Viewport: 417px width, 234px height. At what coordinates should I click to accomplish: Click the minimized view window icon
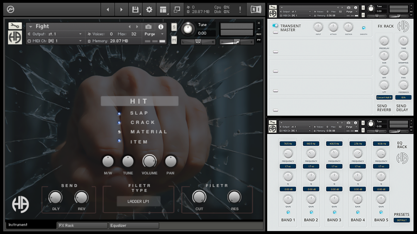(177, 10)
